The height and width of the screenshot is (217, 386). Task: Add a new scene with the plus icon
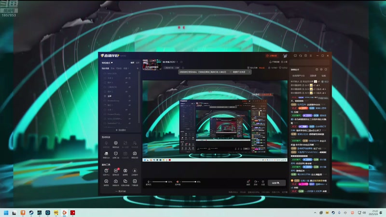pyautogui.click(x=138, y=68)
